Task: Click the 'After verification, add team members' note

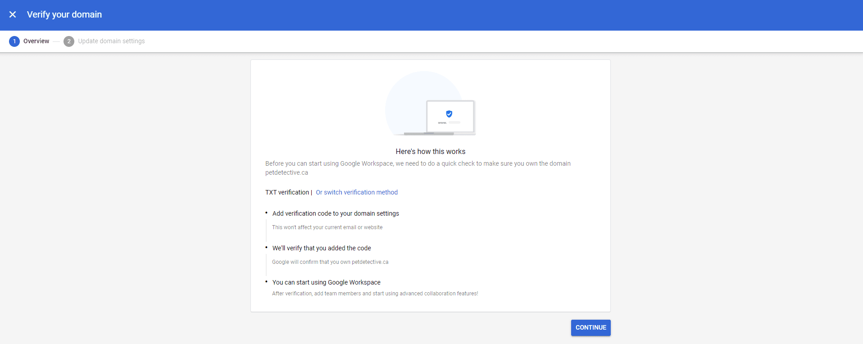Action: (x=375, y=294)
